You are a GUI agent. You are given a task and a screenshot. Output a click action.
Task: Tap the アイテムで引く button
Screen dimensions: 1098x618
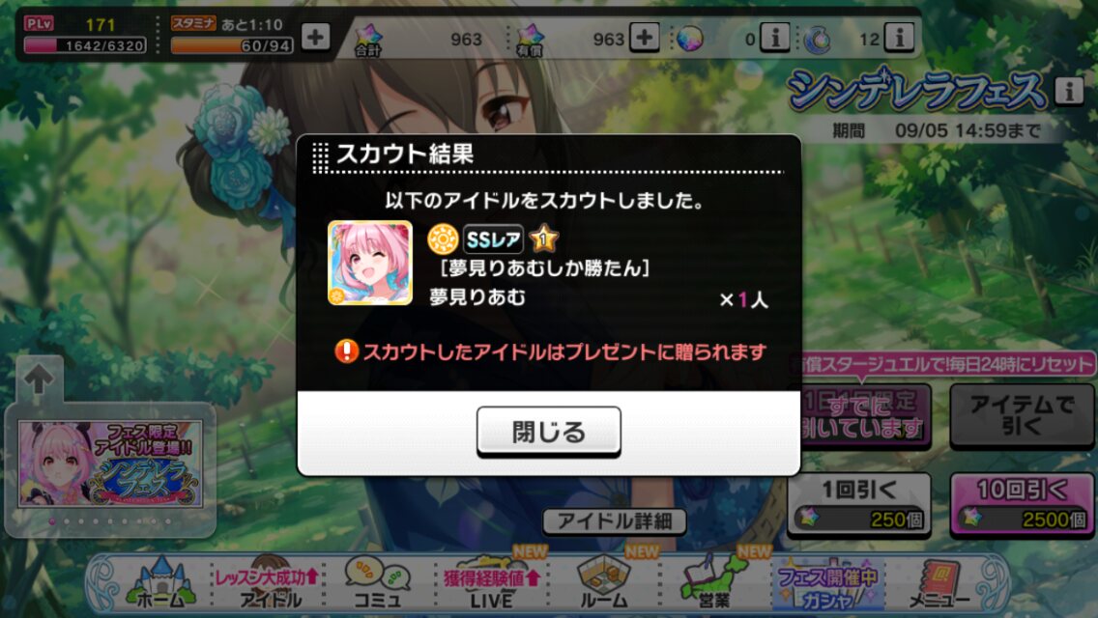point(1022,414)
